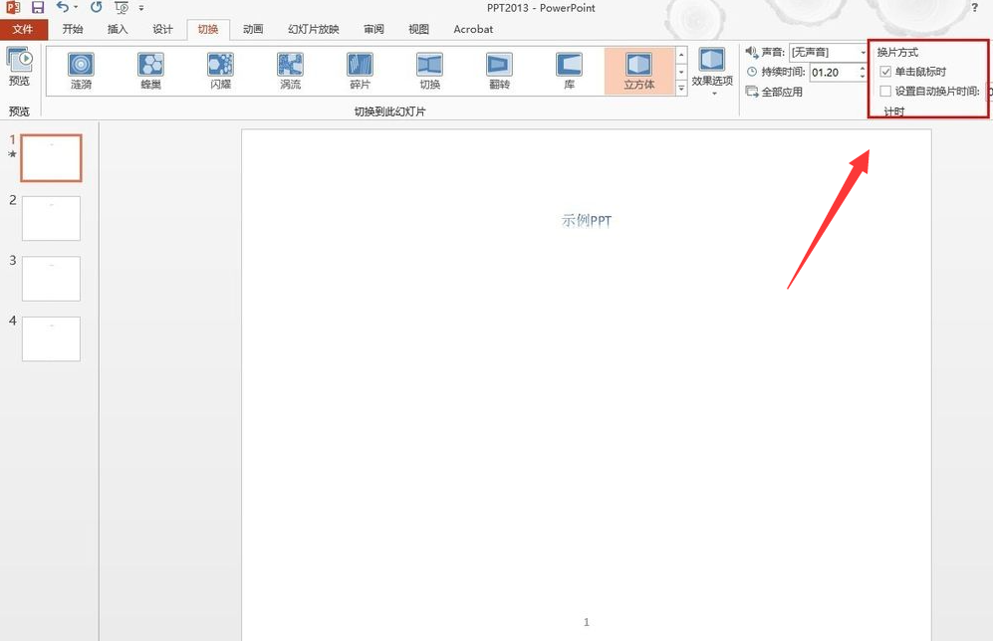Expand the transition gallery more arrow
This screenshot has width=993, height=641.
pos(681,89)
